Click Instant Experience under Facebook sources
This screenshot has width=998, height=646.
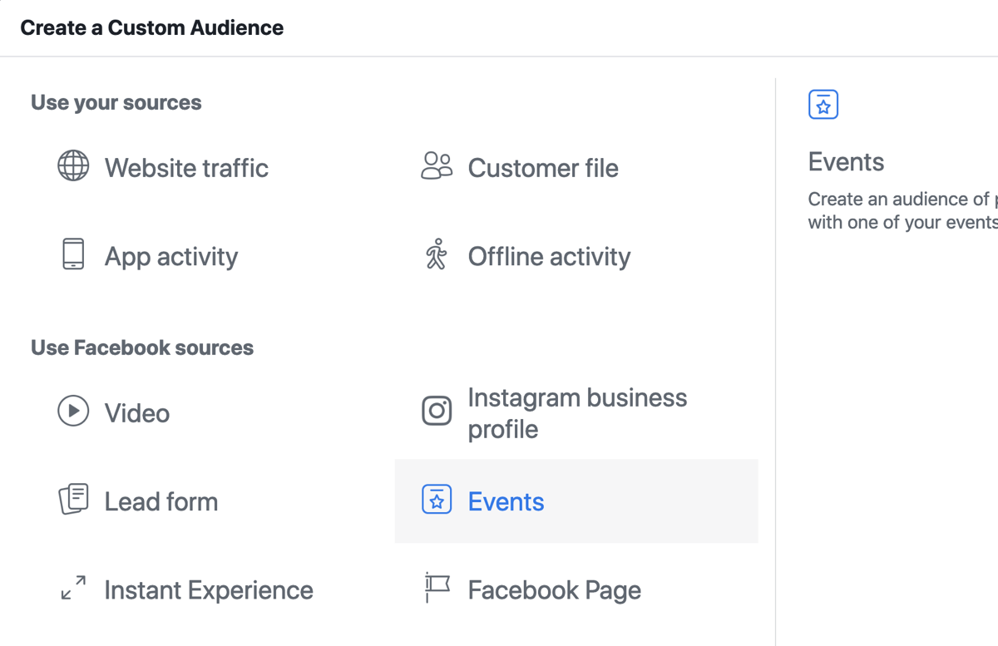click(208, 589)
